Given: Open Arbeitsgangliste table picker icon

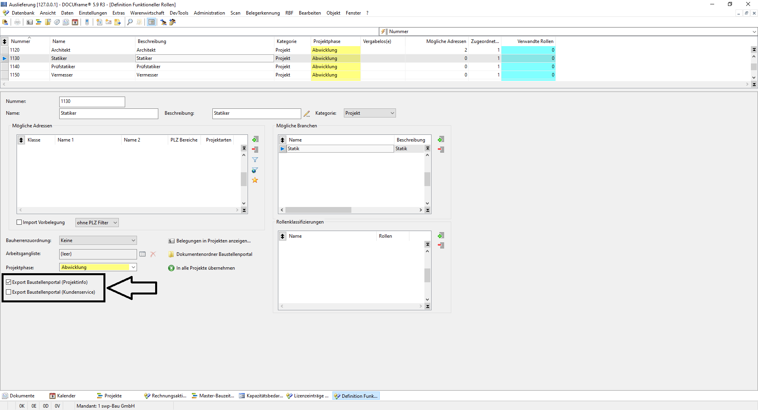Looking at the screenshot, I should pyautogui.click(x=143, y=254).
